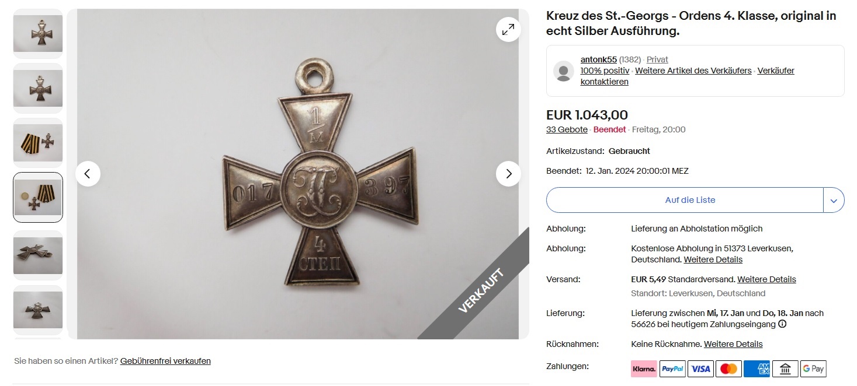857x386 pixels.
Task: Go to the previous gallery image
Action: [x=88, y=174]
